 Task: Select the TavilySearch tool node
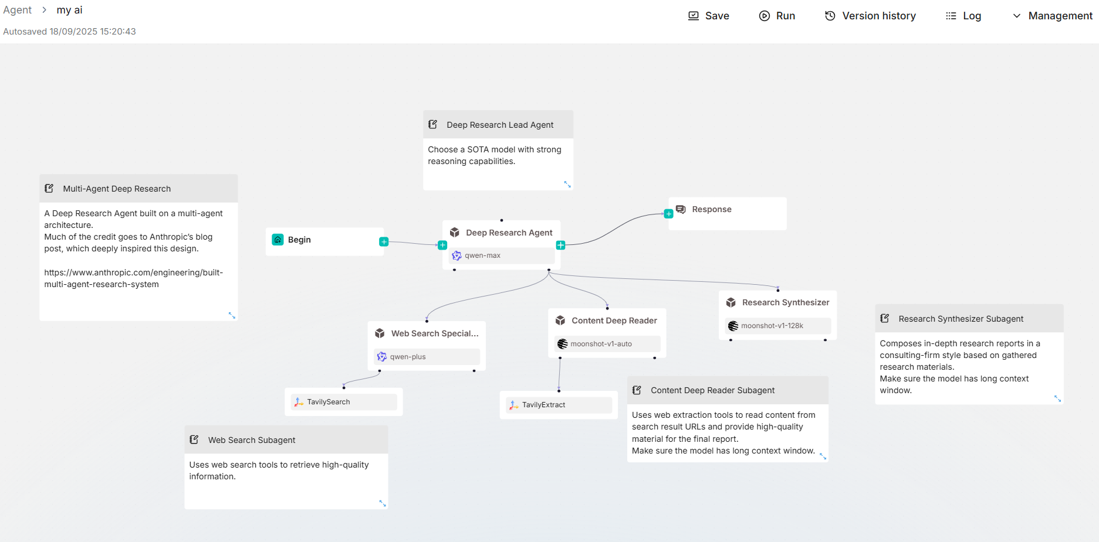[x=344, y=402]
